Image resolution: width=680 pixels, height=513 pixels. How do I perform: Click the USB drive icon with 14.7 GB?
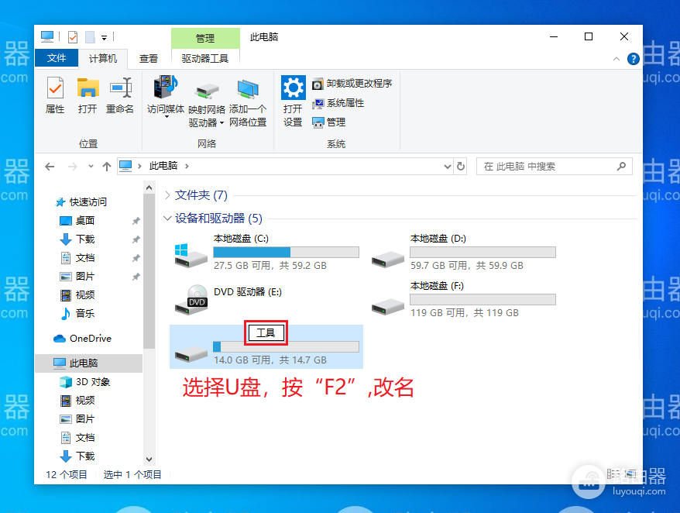coord(191,353)
